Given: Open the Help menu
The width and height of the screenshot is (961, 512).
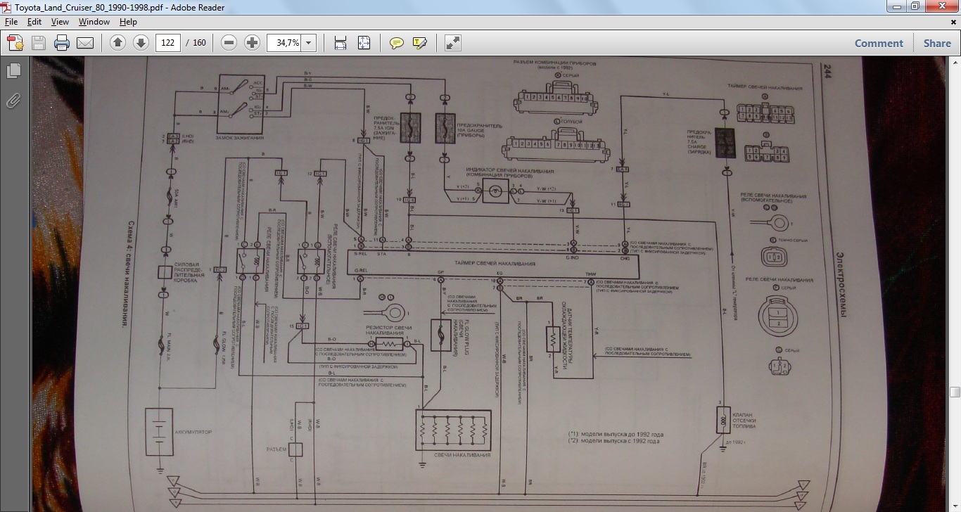Looking at the screenshot, I should (x=128, y=22).
